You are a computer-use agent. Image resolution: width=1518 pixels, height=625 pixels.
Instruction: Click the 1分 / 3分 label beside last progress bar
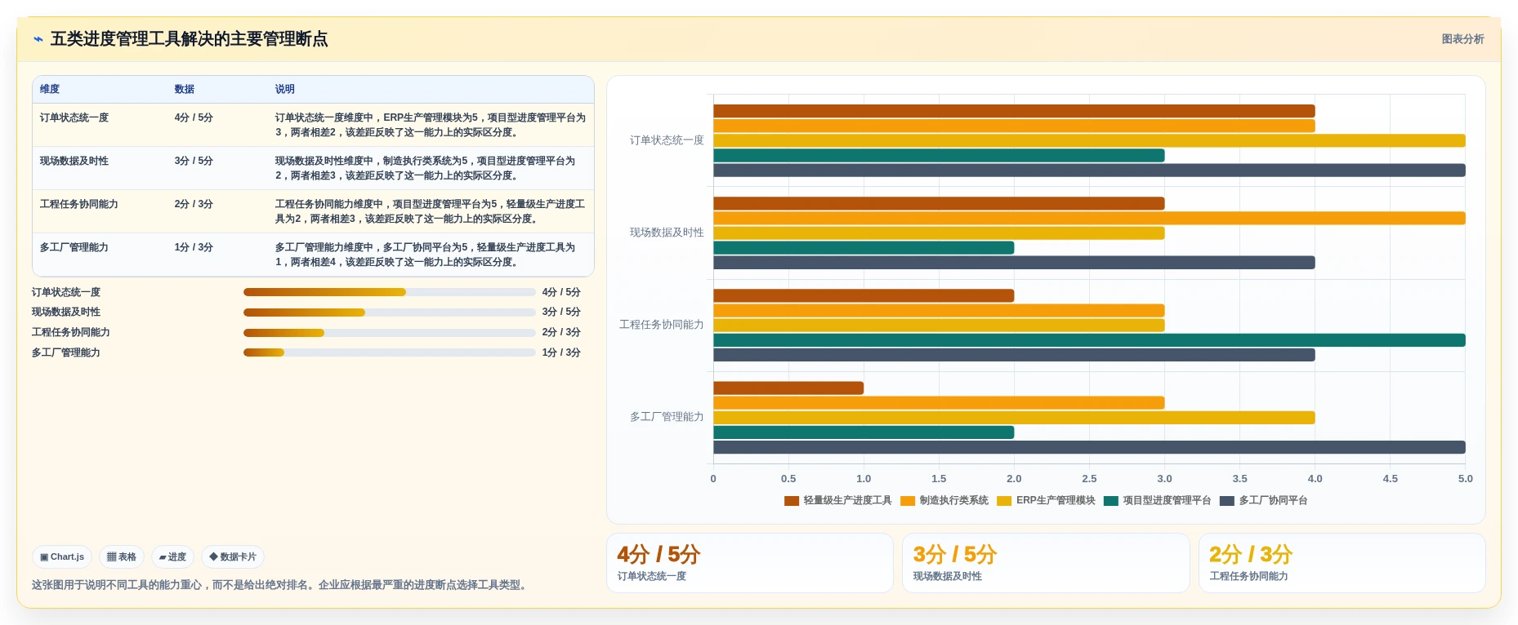(x=561, y=352)
